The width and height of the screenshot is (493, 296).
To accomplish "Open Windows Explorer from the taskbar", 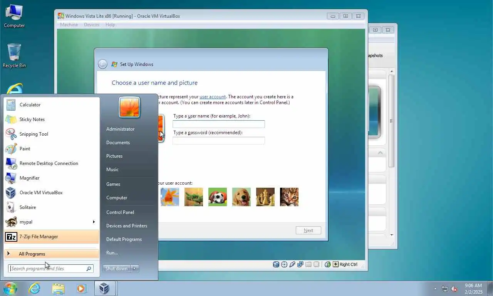I will 58,288.
